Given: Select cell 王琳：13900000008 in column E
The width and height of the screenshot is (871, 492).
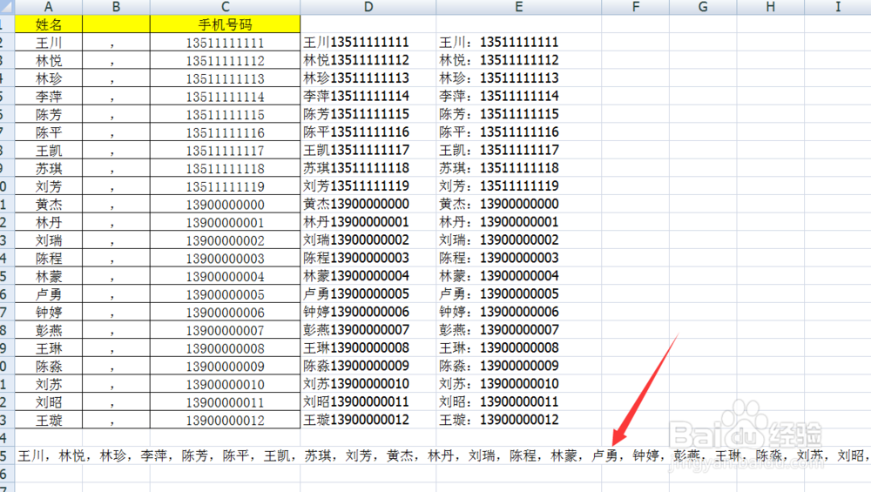Looking at the screenshot, I should coord(519,347).
